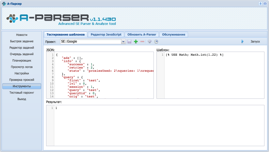Click the save project disk icon
The width and height of the screenshot is (269, 152).
129,41
